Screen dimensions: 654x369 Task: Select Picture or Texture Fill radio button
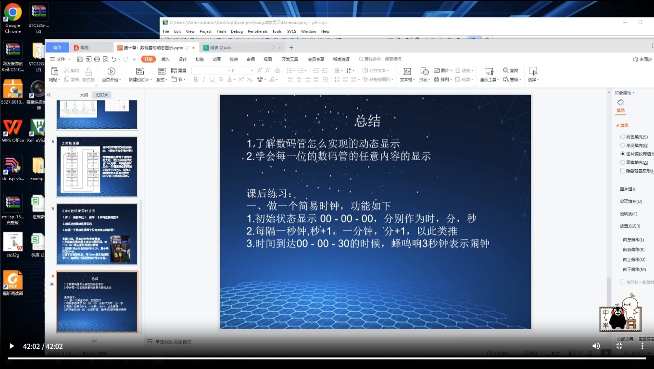[x=623, y=154]
